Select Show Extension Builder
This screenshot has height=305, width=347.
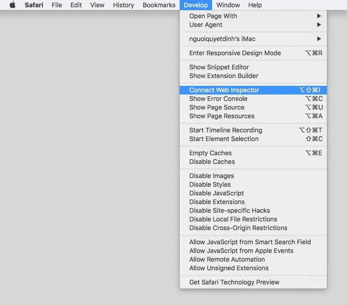(253, 76)
